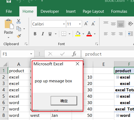Open the Page Layout tab

click(x=93, y=11)
